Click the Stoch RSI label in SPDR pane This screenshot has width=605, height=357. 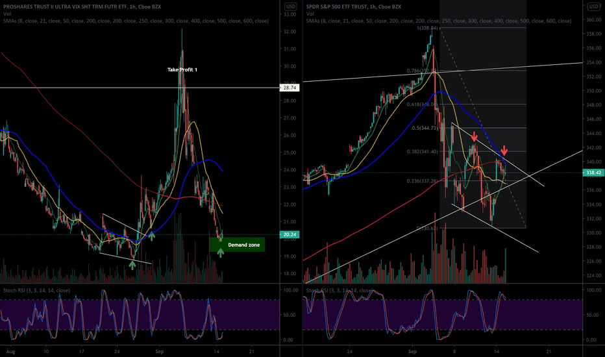340,290
